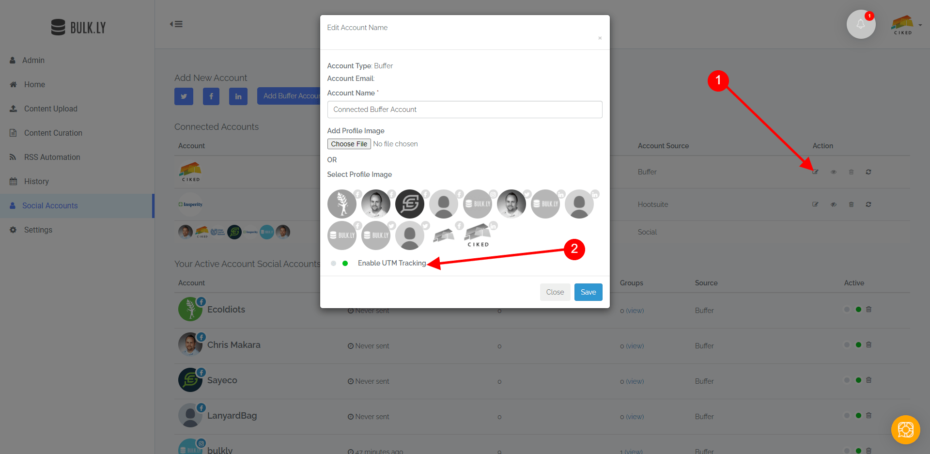View groups for Chris Makara
The image size is (930, 454).
635,346
